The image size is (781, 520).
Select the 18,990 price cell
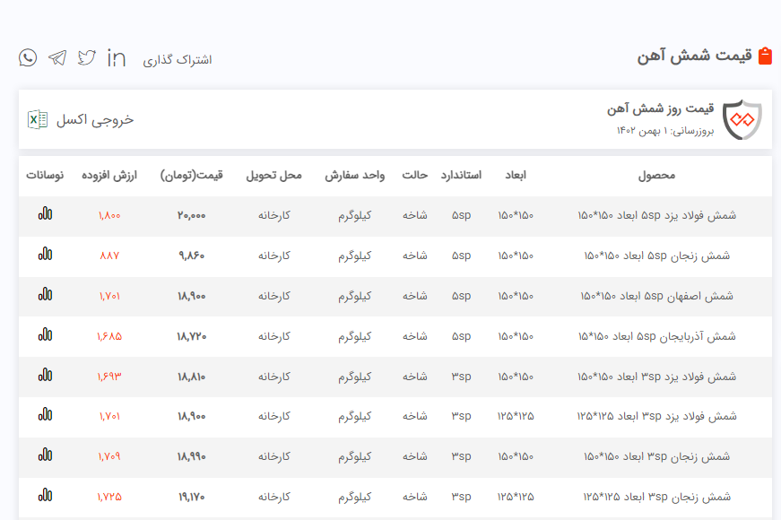point(192,456)
